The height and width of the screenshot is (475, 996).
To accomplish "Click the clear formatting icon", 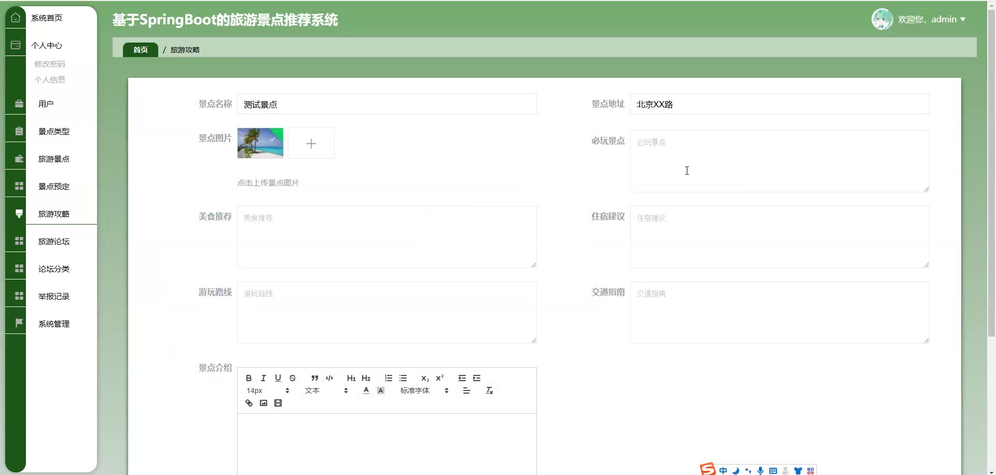I will click(x=489, y=390).
